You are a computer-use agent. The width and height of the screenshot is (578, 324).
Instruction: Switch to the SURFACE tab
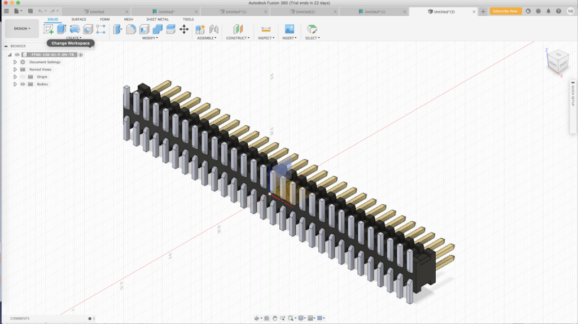point(78,19)
